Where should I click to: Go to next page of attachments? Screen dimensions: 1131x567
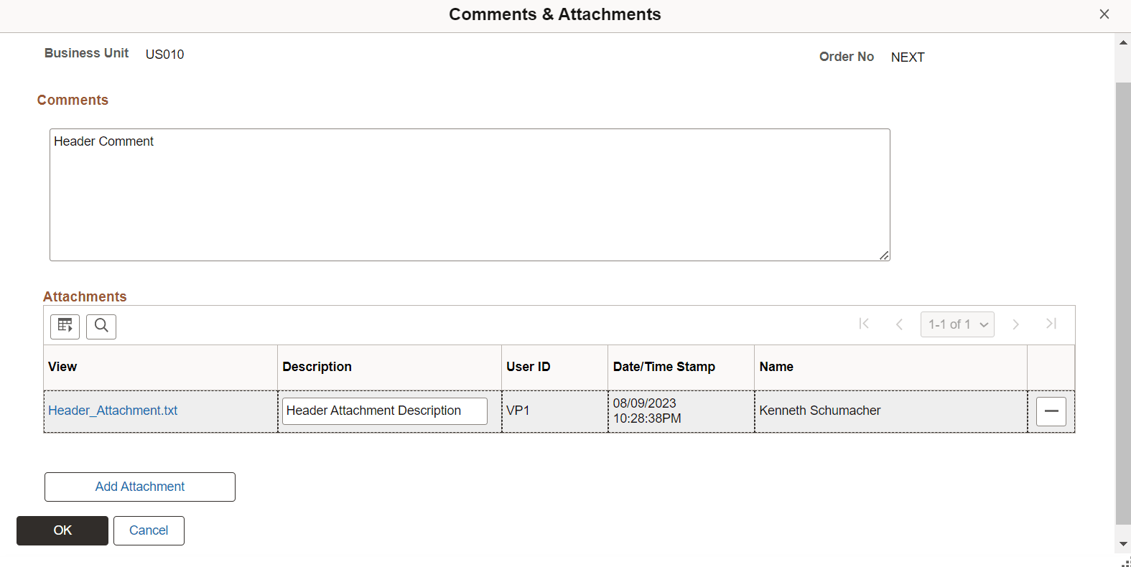tap(1015, 324)
